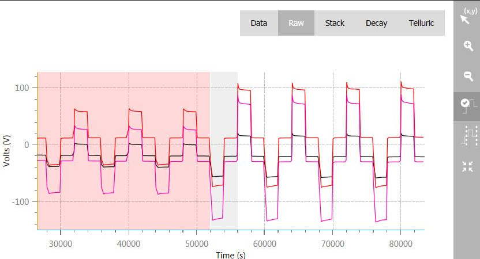The width and height of the screenshot is (480, 259).
Task: Select the (x,y) coordinate cursor tool
Action: pyautogui.click(x=466, y=17)
